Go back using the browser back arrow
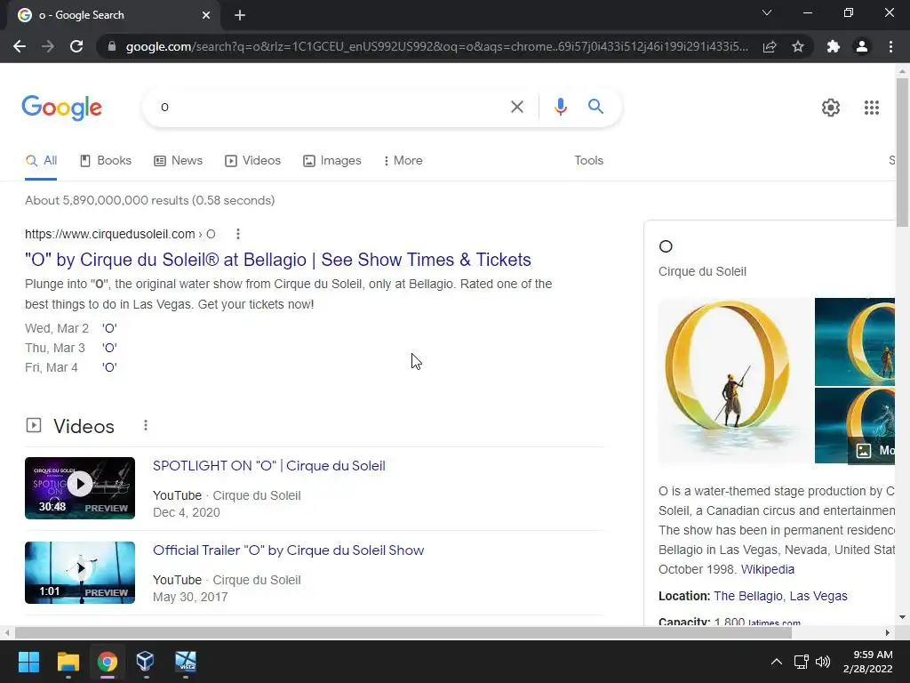The image size is (910, 683). click(x=20, y=46)
